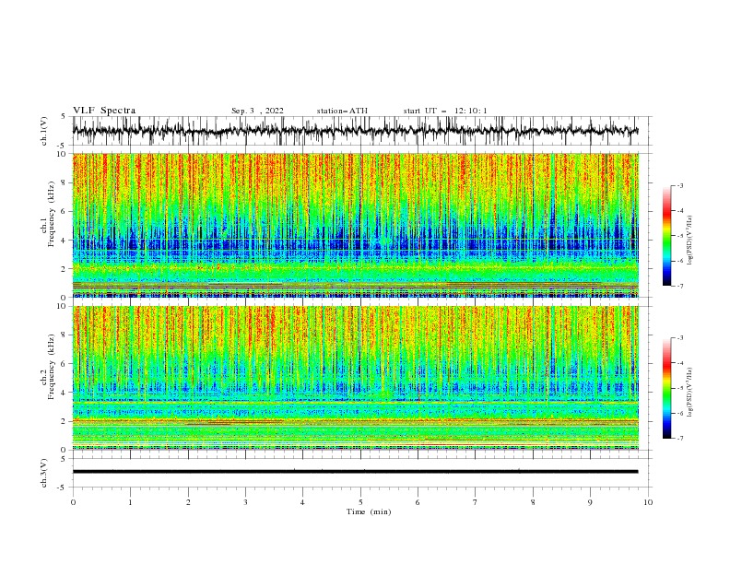The image size is (730, 564).
Task: Click inside the ch.2 spectrogram panel
Action: tap(355, 378)
